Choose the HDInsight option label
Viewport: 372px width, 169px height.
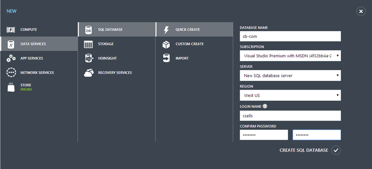107,59
